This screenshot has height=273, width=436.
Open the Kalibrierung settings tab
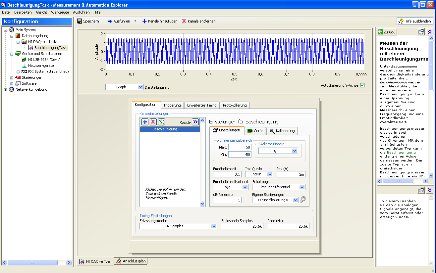pos(282,131)
